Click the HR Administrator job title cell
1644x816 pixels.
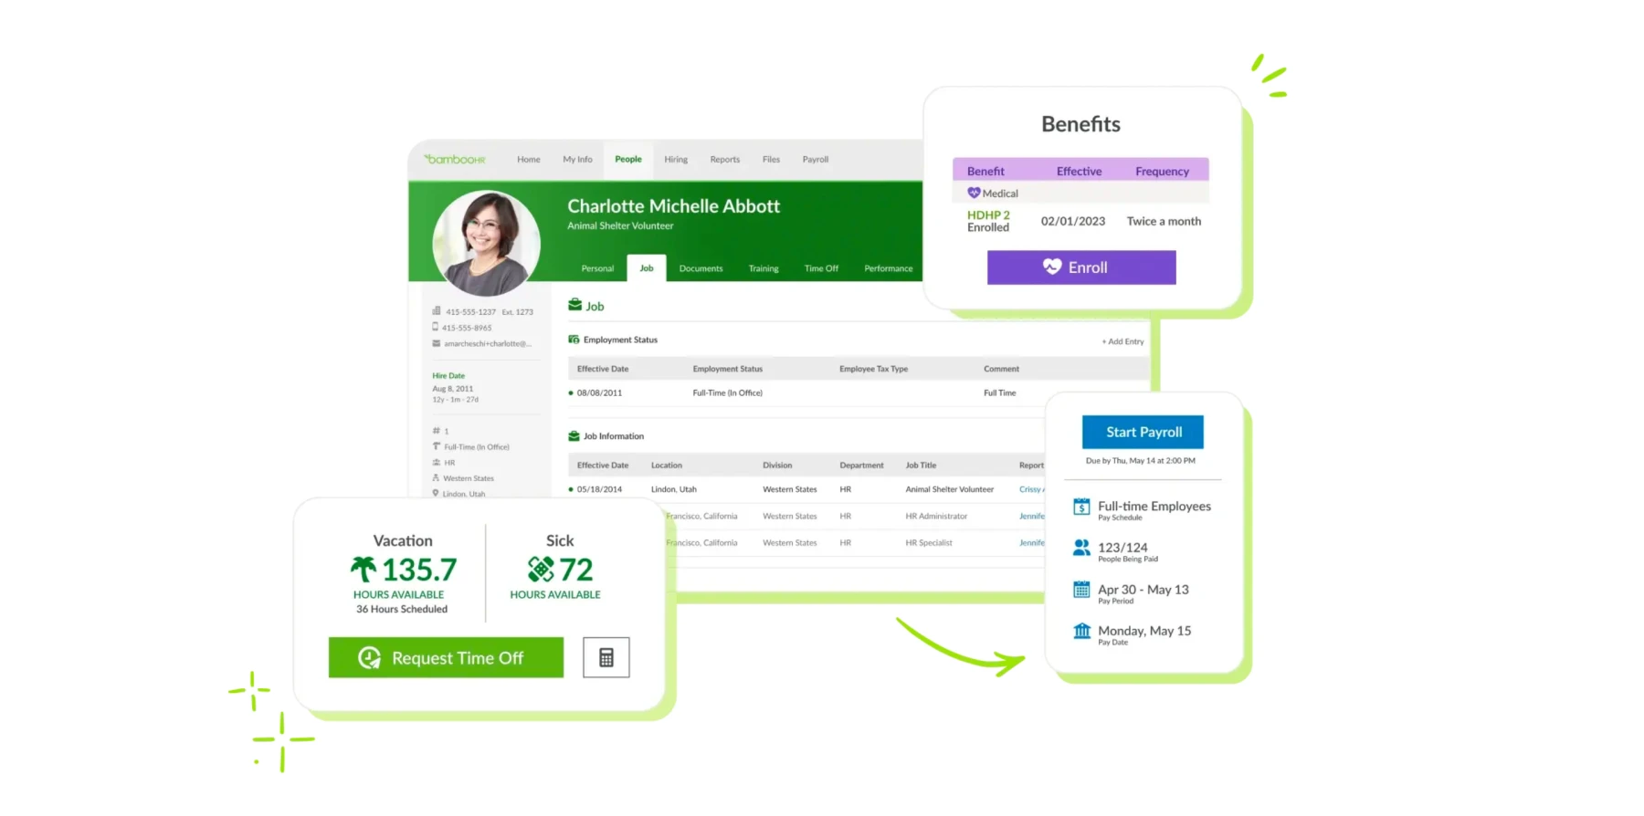[x=936, y=517]
